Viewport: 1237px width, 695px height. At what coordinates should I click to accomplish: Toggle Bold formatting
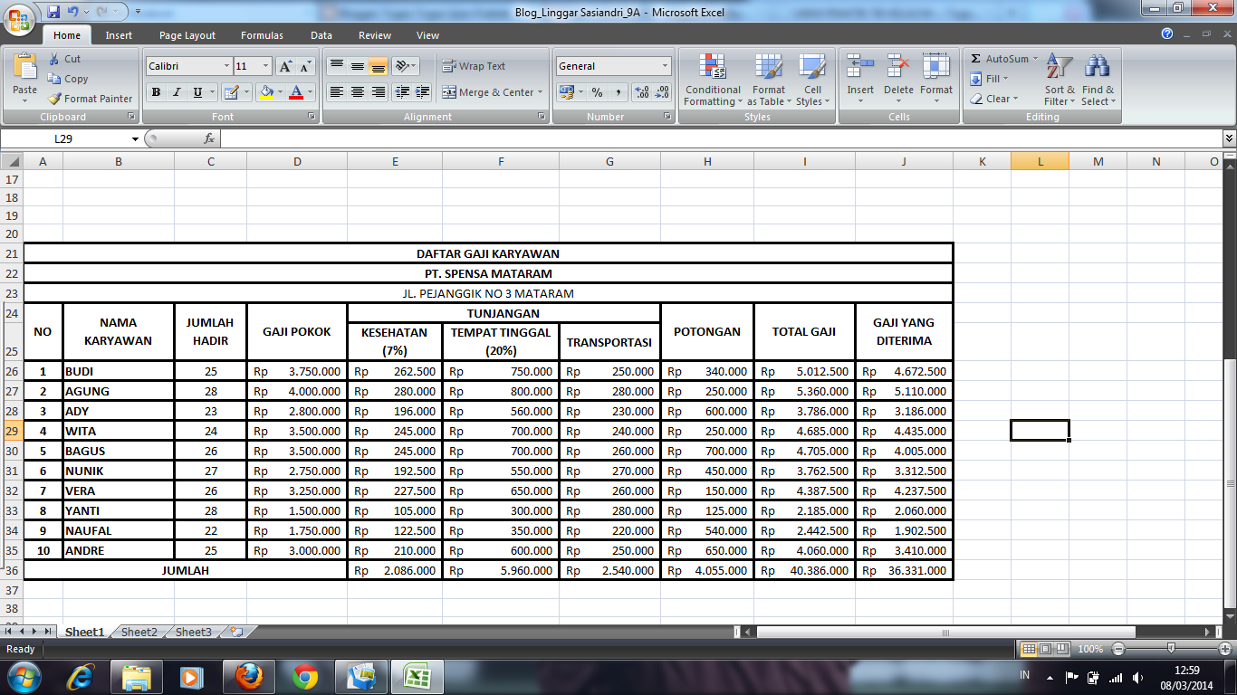(156, 92)
